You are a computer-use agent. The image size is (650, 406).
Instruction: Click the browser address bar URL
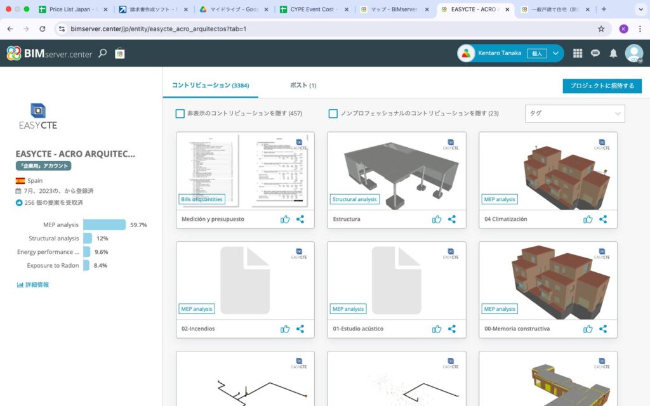point(158,29)
